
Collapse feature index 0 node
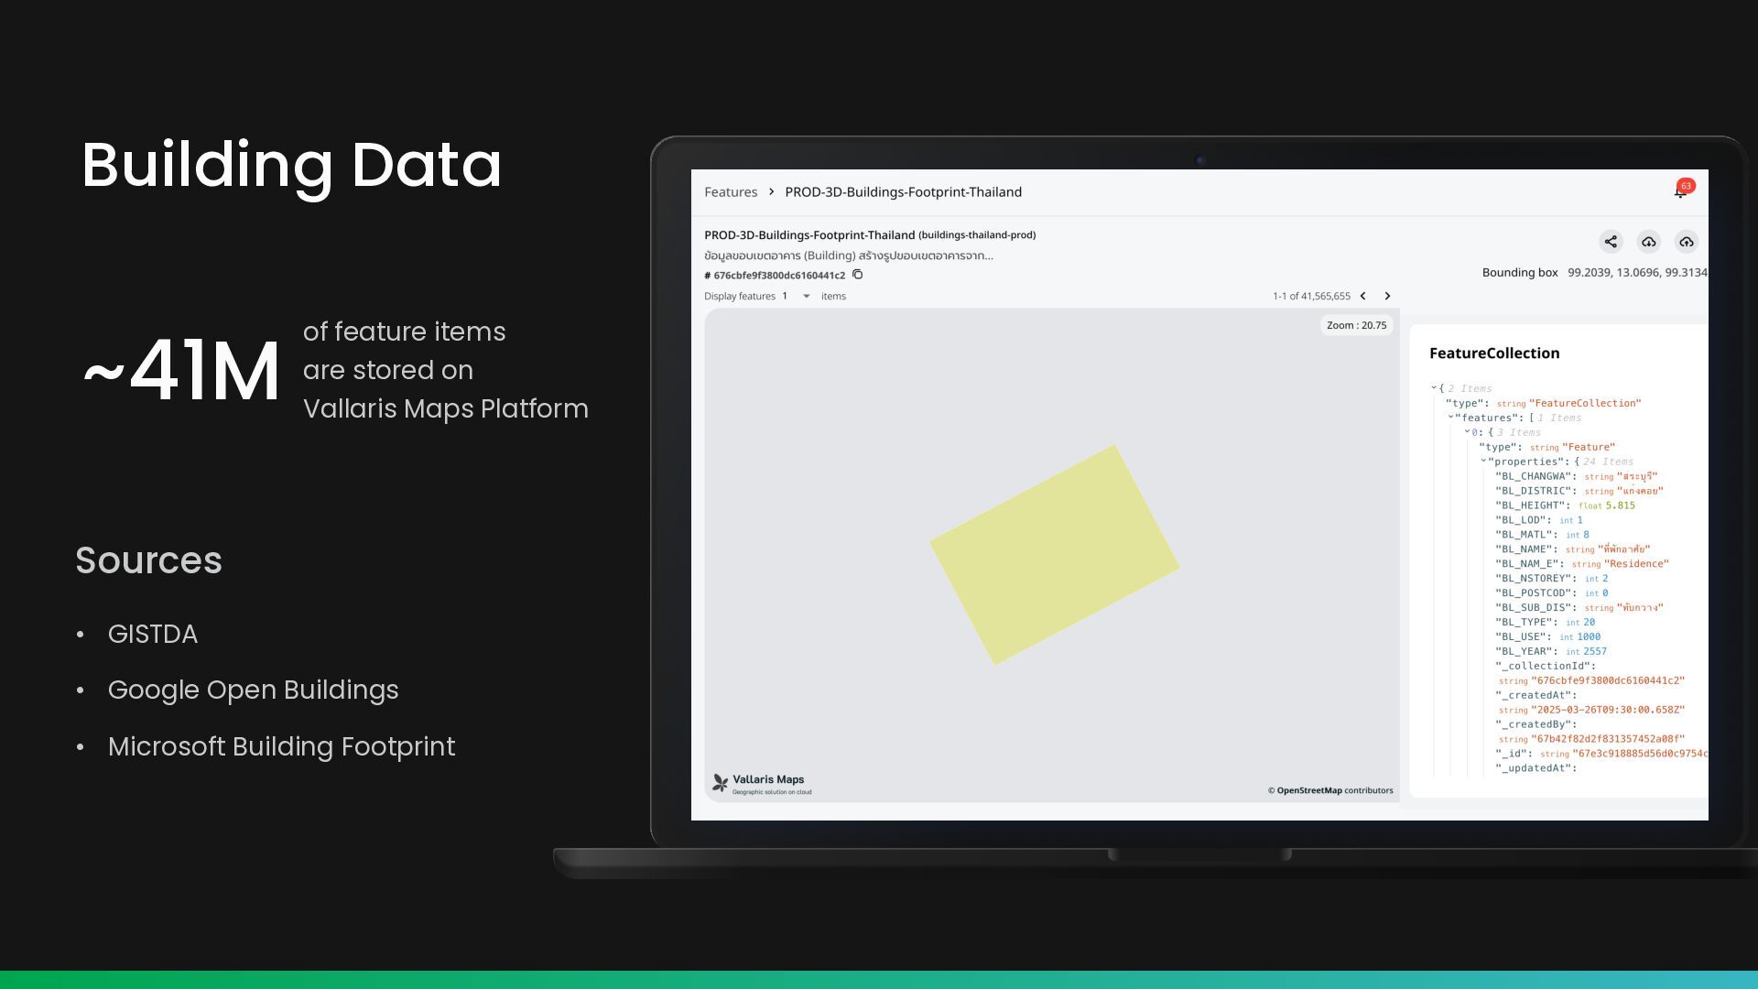1467,432
